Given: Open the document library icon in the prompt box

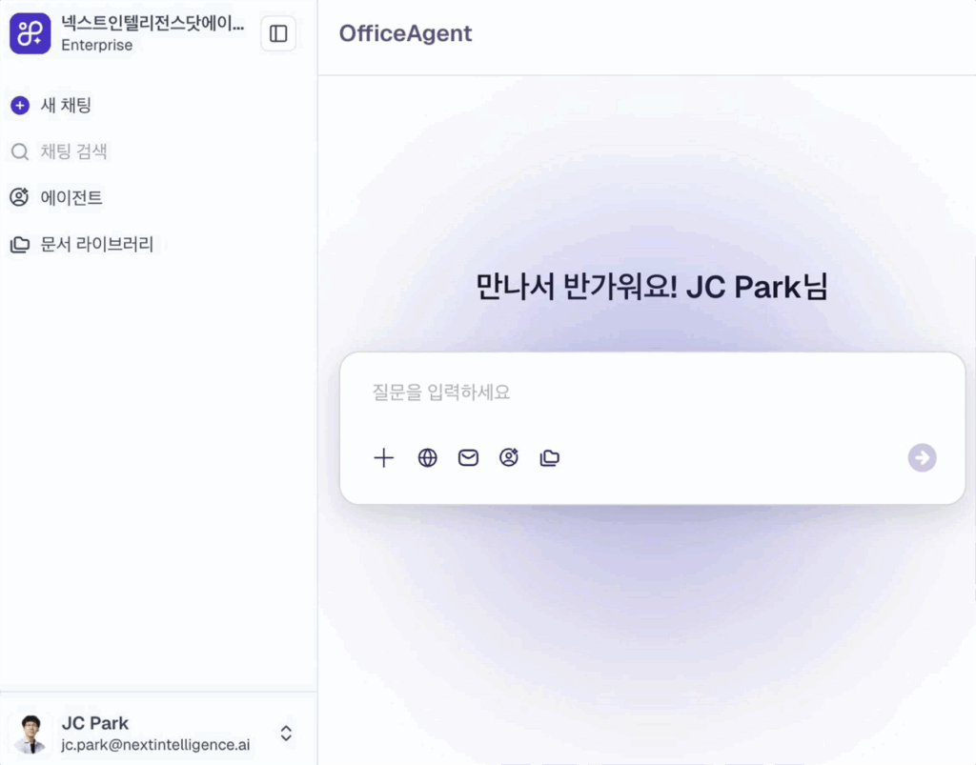Looking at the screenshot, I should pyautogui.click(x=550, y=458).
